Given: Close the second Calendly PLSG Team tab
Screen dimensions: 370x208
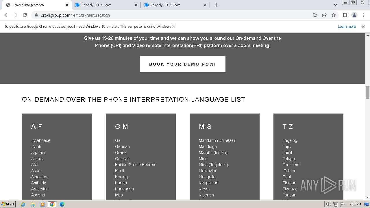Looking at the screenshot, I should [205, 5].
